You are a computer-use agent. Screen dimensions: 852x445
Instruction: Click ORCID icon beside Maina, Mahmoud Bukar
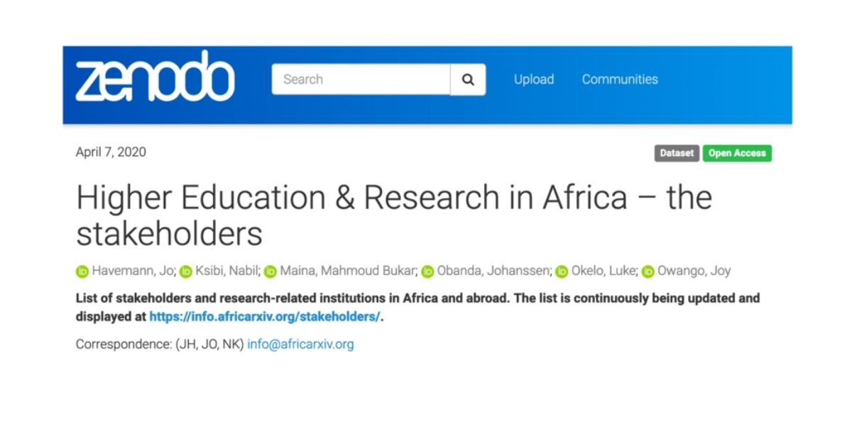271,271
